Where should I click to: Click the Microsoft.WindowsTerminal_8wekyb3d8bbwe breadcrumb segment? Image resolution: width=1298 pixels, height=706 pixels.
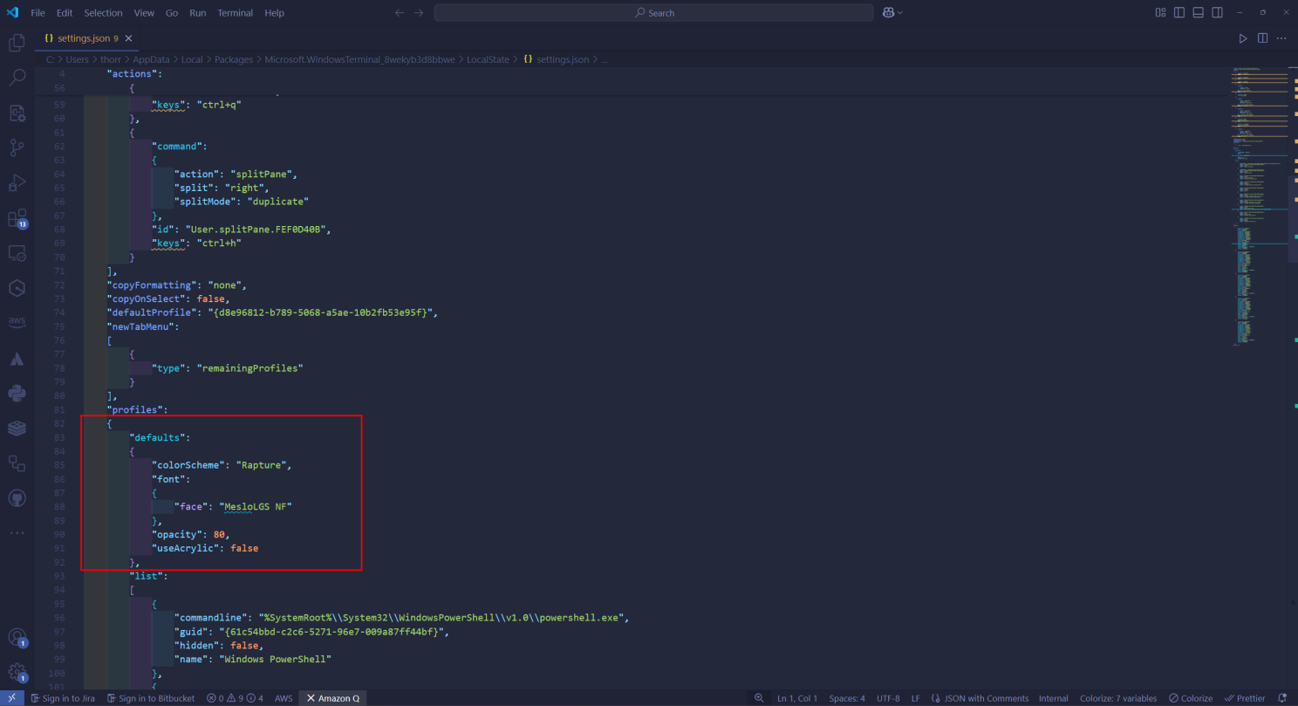click(359, 59)
